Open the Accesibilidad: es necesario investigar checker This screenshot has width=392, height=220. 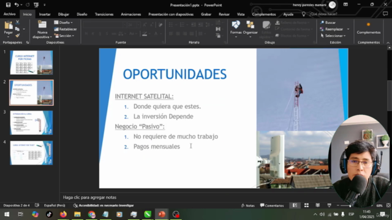pyautogui.click(x=104, y=205)
